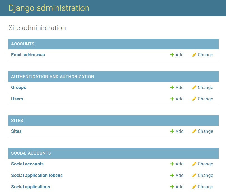This screenshot has height=192, width=226.
Task: Open Social application tokens list
Action: 37,176
